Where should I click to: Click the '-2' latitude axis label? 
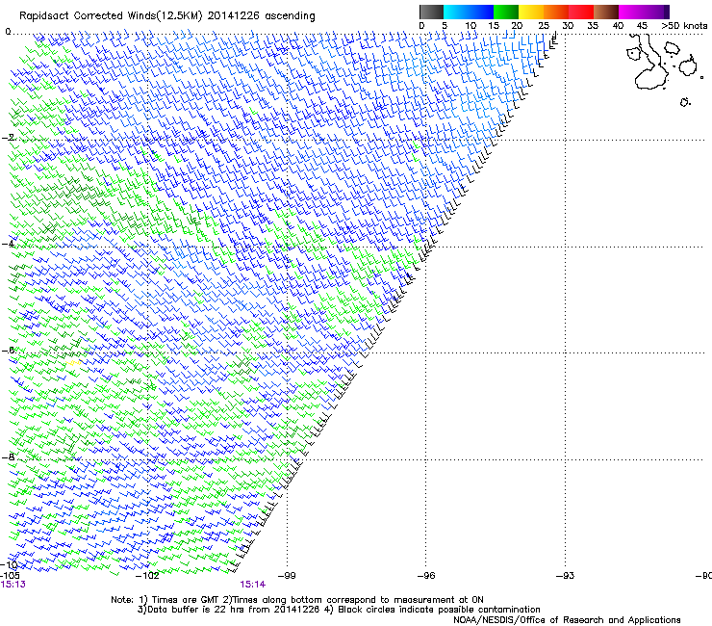click(8, 138)
